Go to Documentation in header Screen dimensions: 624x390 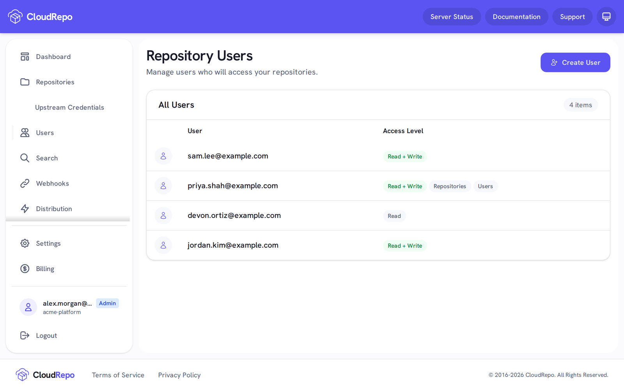tap(516, 17)
